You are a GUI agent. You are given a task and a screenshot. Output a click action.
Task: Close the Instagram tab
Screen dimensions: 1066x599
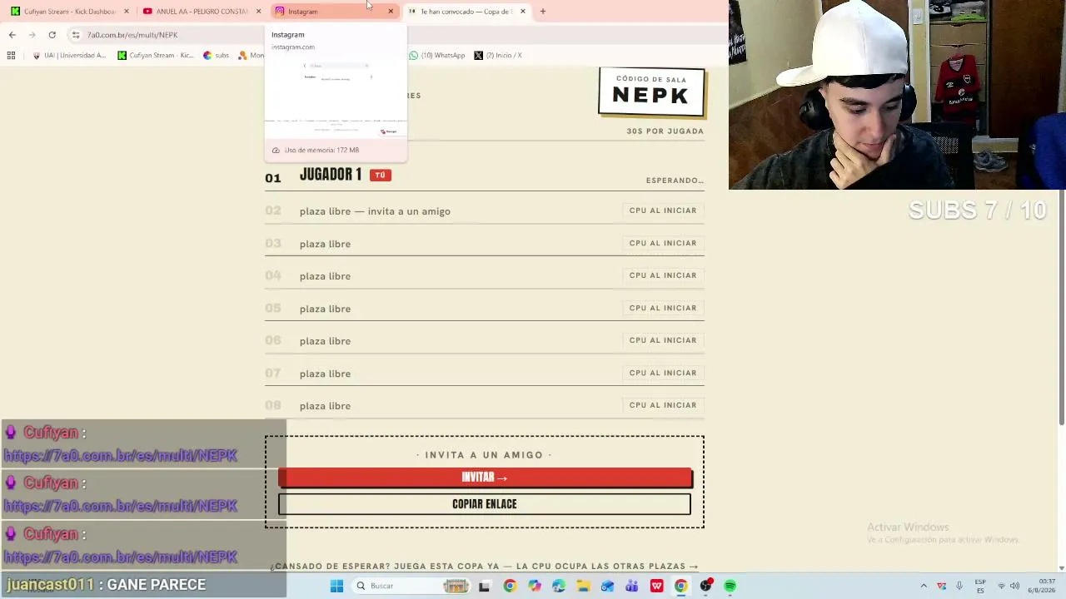[x=391, y=12]
